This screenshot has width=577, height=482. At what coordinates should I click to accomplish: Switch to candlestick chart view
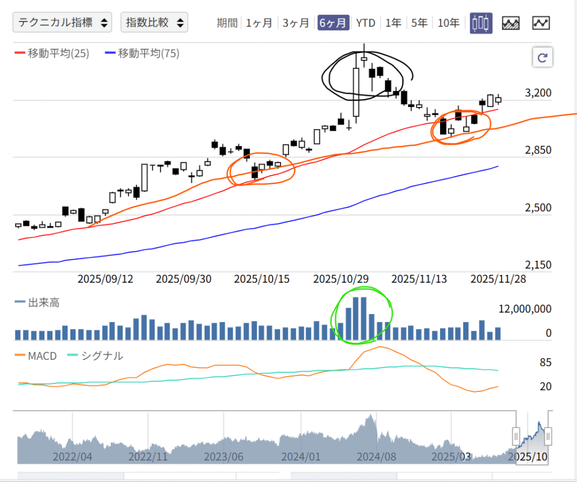(x=481, y=23)
